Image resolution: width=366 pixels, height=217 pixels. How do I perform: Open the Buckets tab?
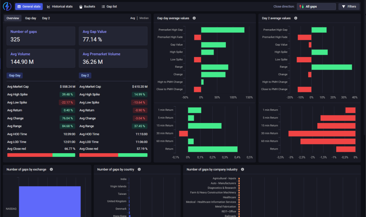[87, 6]
